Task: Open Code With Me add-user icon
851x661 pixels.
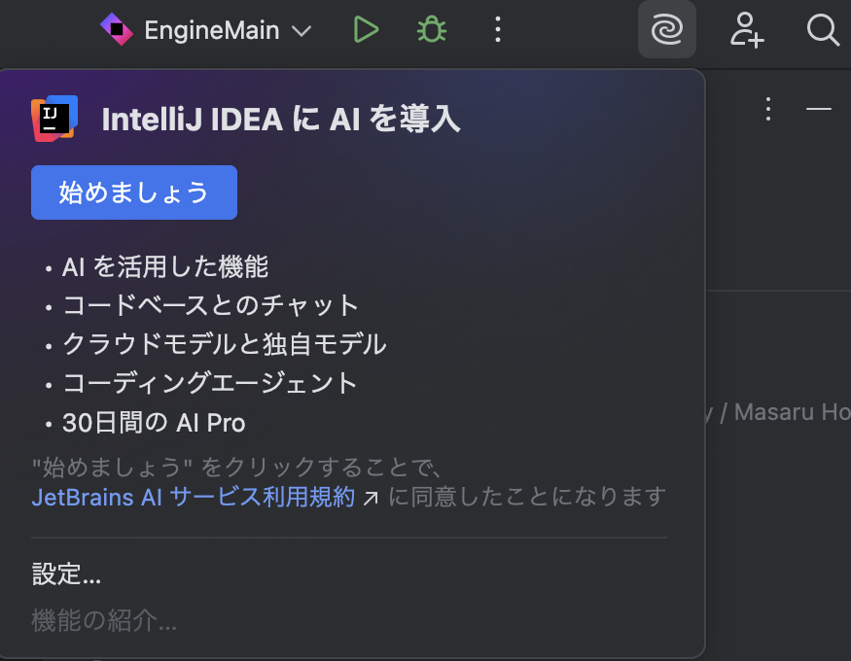Action: click(x=746, y=30)
